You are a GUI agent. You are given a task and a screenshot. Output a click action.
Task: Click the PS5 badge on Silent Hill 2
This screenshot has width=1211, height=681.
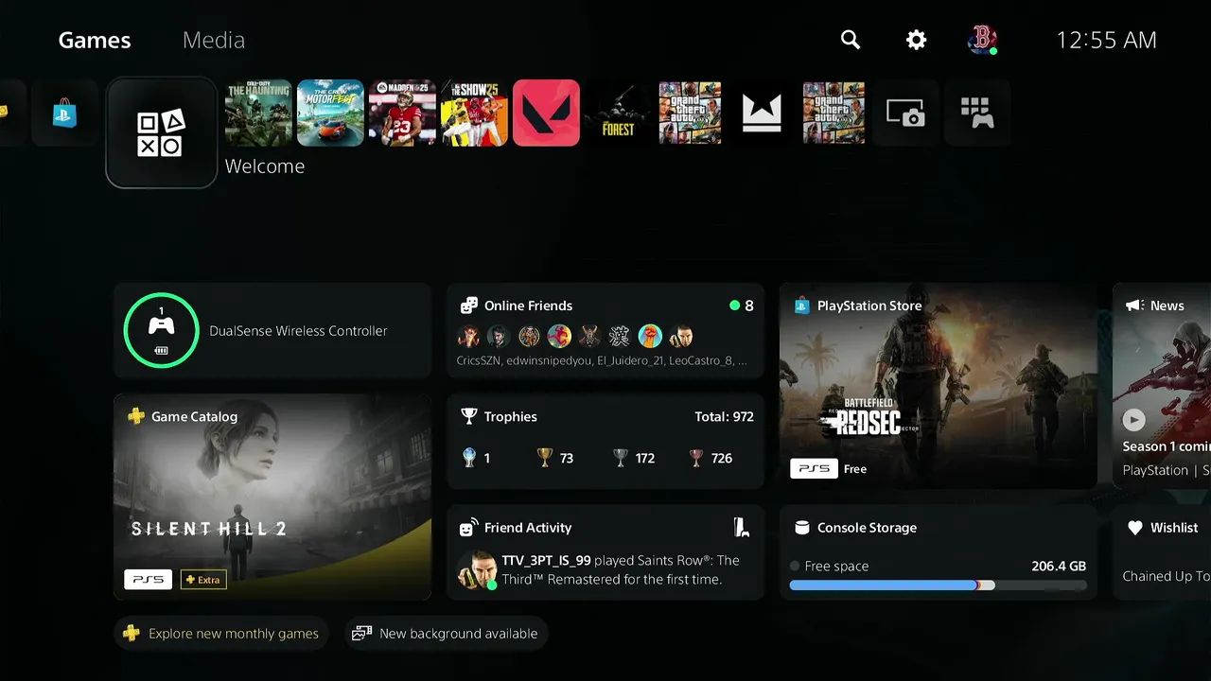[x=148, y=579]
